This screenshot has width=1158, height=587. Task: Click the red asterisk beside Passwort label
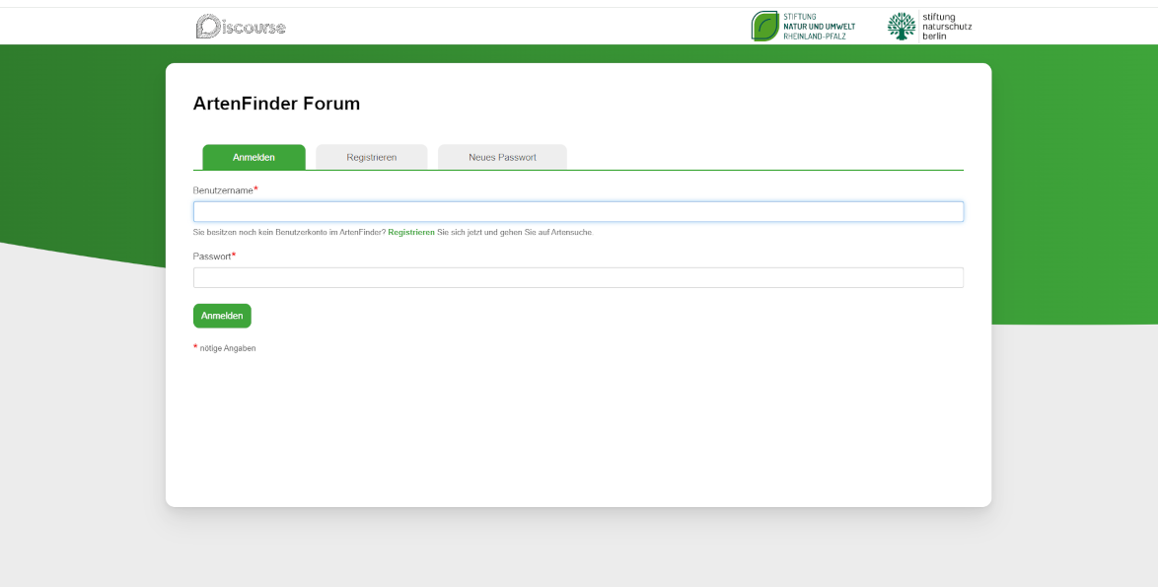[x=234, y=255]
